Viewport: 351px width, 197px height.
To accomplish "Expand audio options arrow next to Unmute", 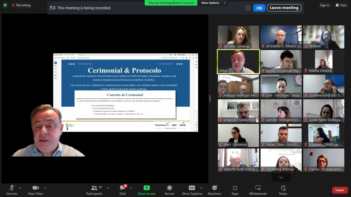I will 20,188.
